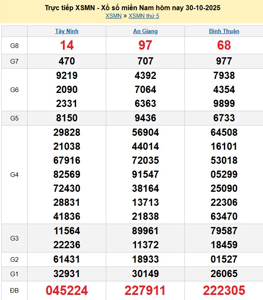The width and height of the screenshot is (263, 300).
Task: Select the ĐB special prize row label
Action: tap(14, 290)
